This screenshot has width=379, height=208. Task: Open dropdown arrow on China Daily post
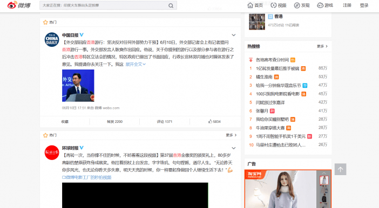pyautogui.click(x=233, y=35)
